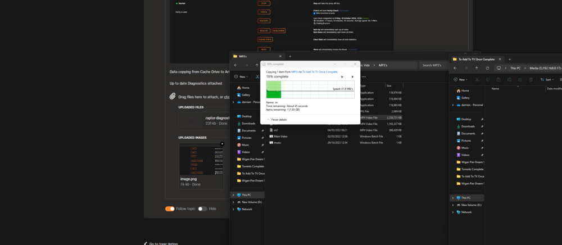The height and width of the screenshot is (245, 562).
Task: Toggle Write corrections to parity checkbox
Action: (314, 13)
